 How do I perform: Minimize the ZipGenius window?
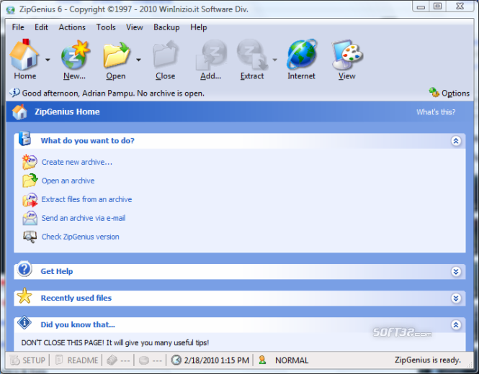coord(421,6)
